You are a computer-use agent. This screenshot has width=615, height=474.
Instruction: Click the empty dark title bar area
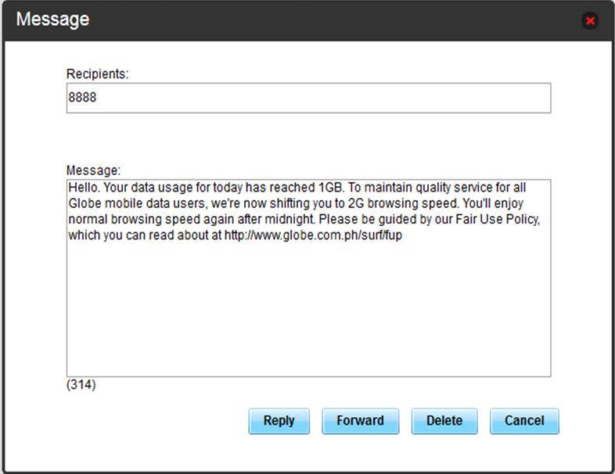[x=313, y=20]
